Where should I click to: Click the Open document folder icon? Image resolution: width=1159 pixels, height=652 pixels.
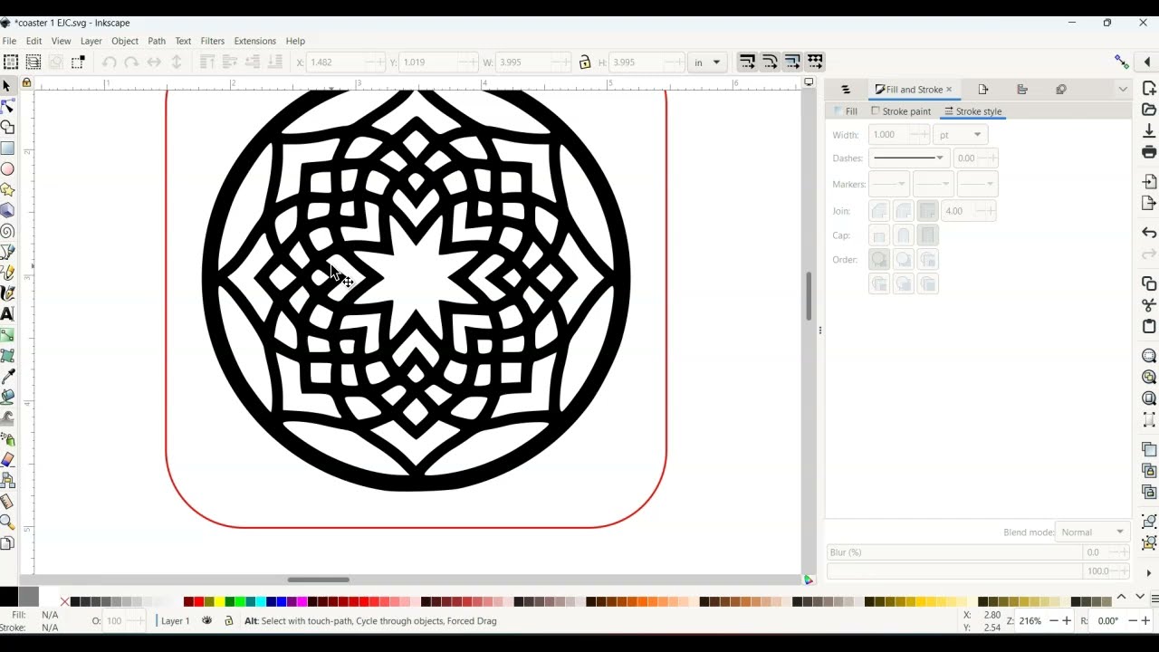[x=1149, y=109]
